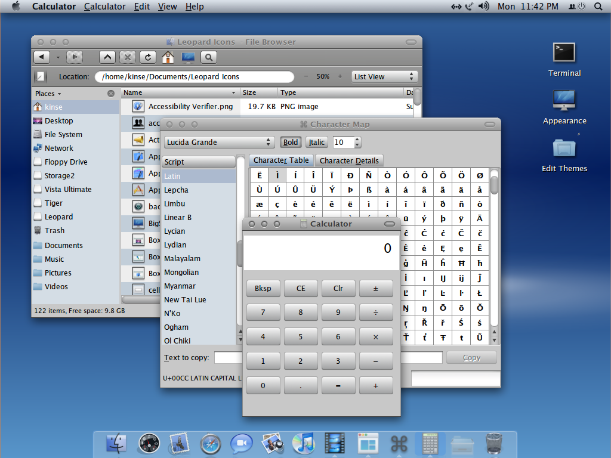Toggle location text edit button
The image size is (611, 458).
pyautogui.click(x=40, y=77)
